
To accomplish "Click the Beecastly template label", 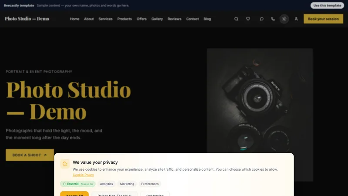I will click(19, 5).
